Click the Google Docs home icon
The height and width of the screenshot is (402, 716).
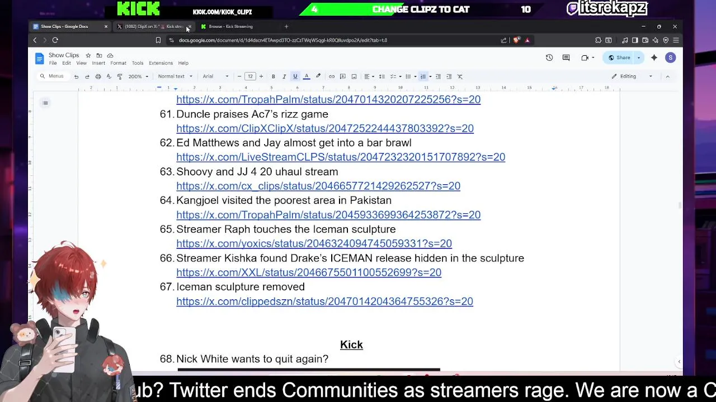tap(39, 58)
